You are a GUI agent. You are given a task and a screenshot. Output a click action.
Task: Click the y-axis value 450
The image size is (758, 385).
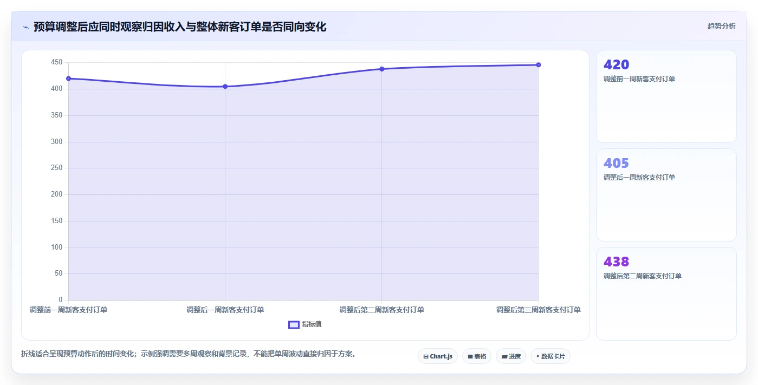(56, 62)
